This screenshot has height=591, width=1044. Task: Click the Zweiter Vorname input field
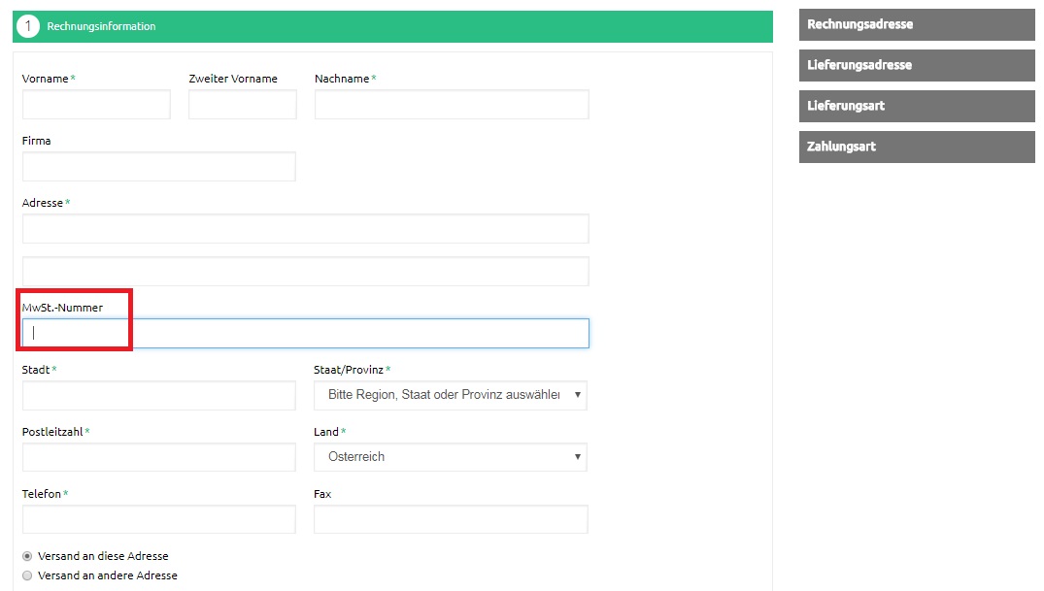tap(243, 105)
